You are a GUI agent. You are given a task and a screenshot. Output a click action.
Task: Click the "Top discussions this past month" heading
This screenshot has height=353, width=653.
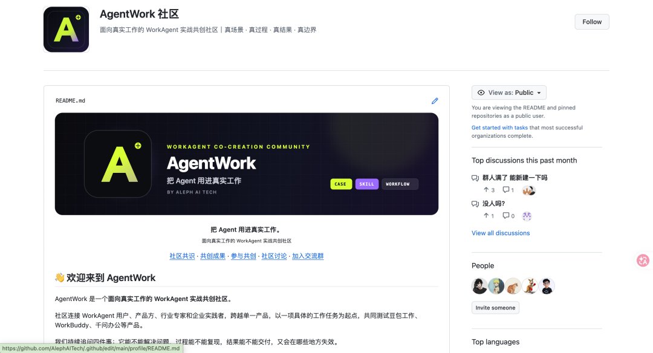[524, 160]
